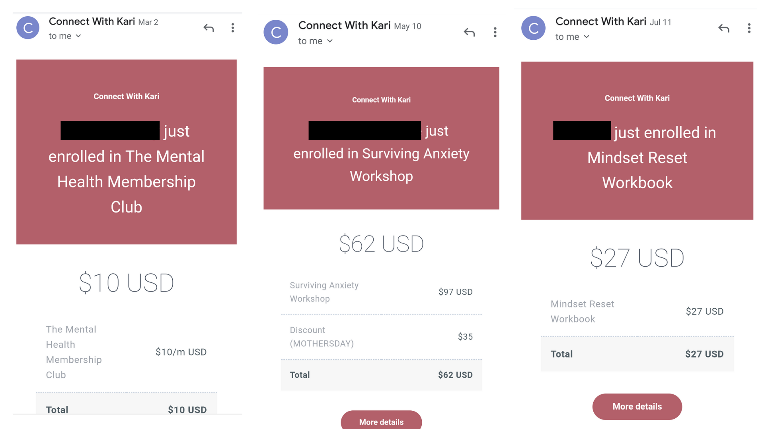Click sender name on Mar 2 email
Screen dimensions: 764x429
click(x=92, y=21)
